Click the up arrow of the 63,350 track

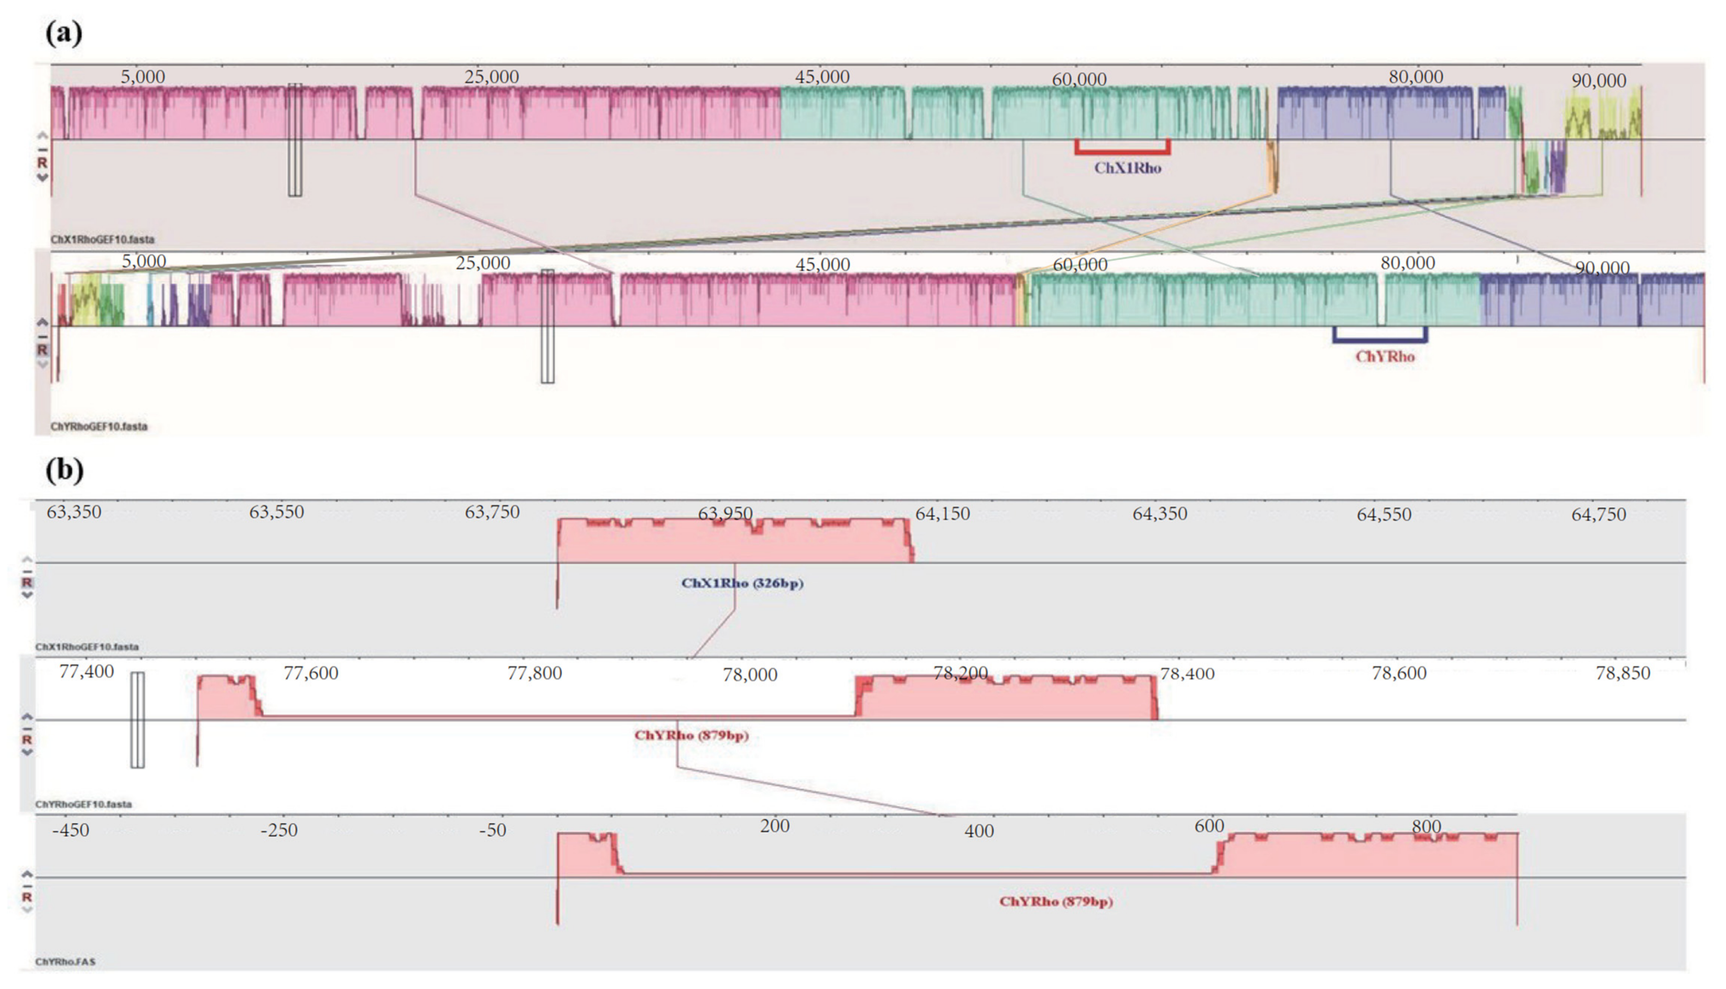point(27,560)
